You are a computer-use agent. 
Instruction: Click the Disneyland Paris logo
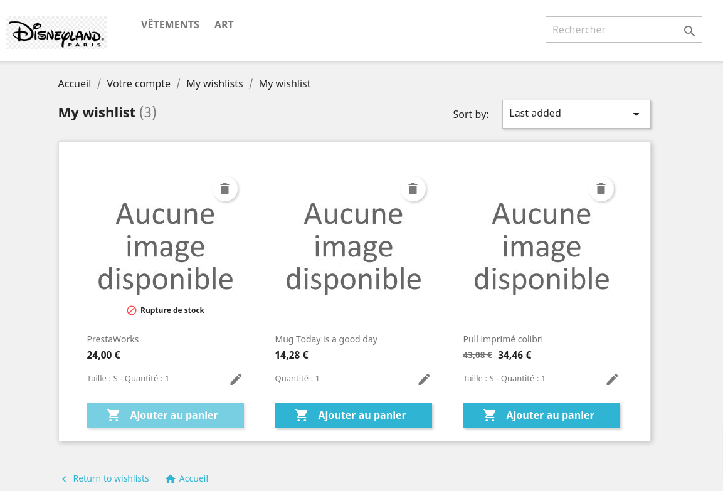click(56, 32)
